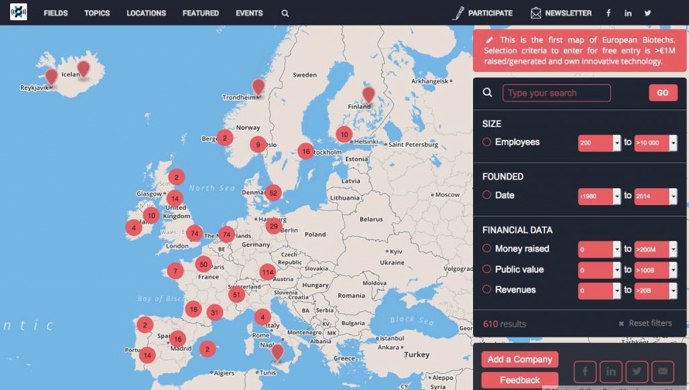Share via the Twitter button in the bottom panel

[637, 372]
